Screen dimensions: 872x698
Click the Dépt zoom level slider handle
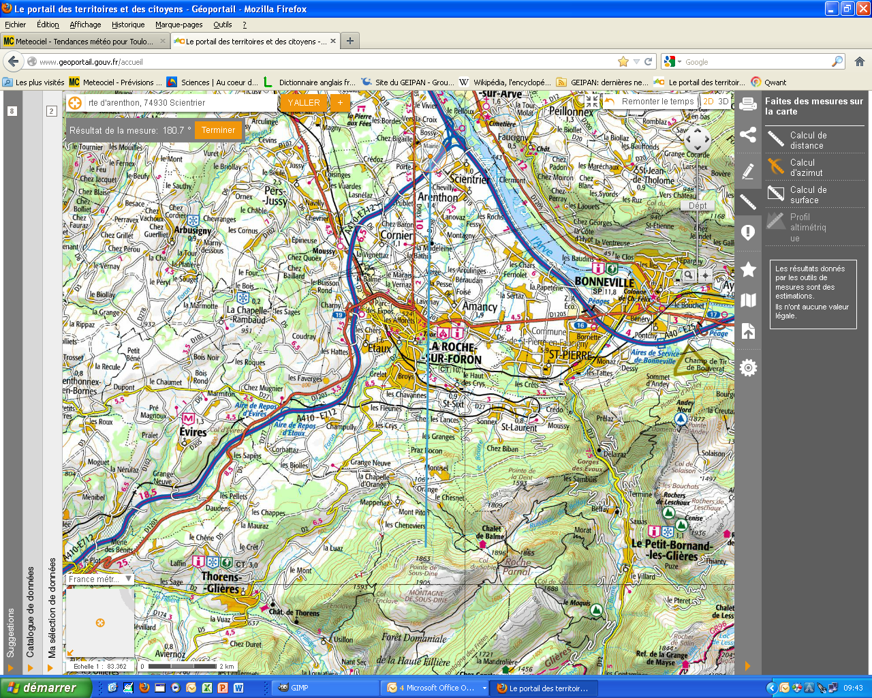697,206
